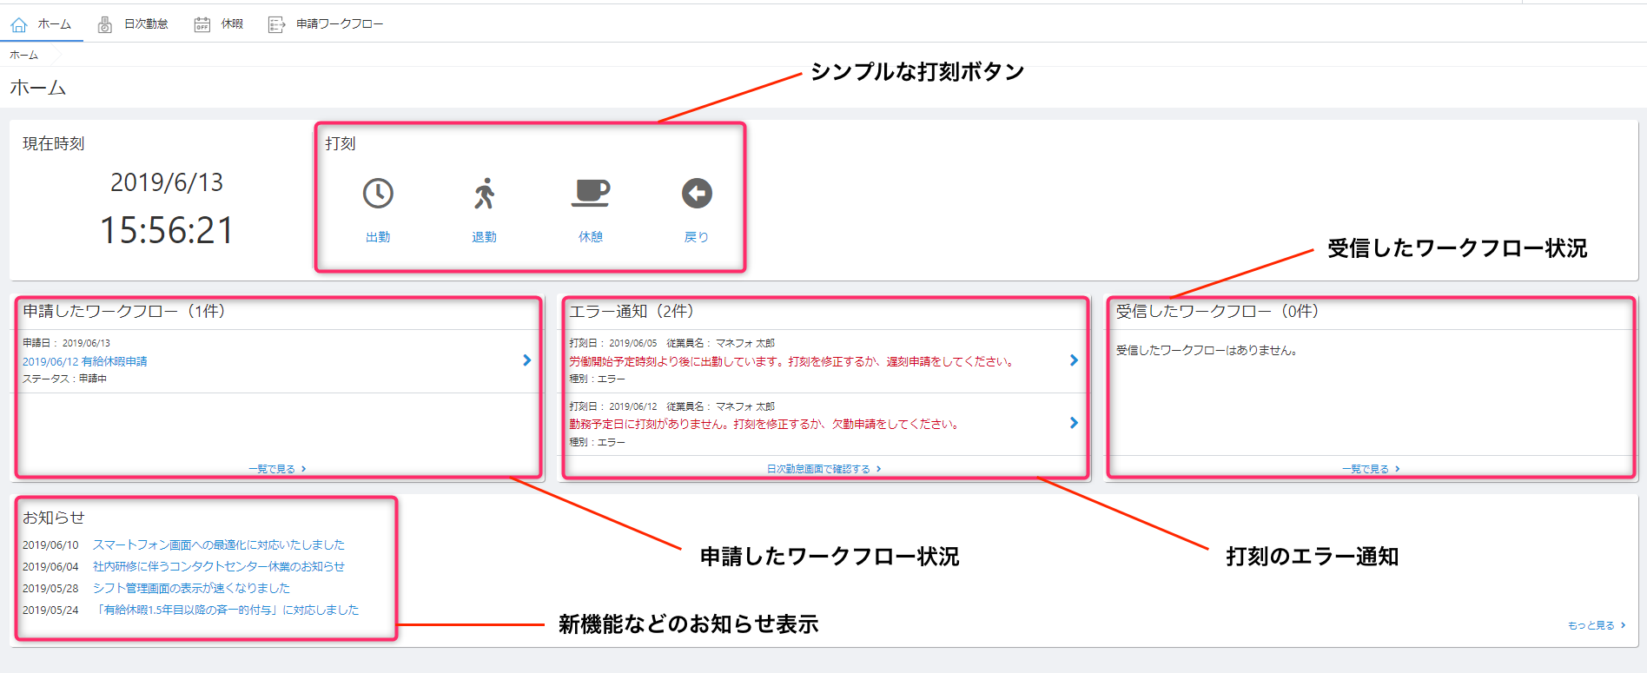Click the date 2019/6/13
1647x673 pixels.
167,182
